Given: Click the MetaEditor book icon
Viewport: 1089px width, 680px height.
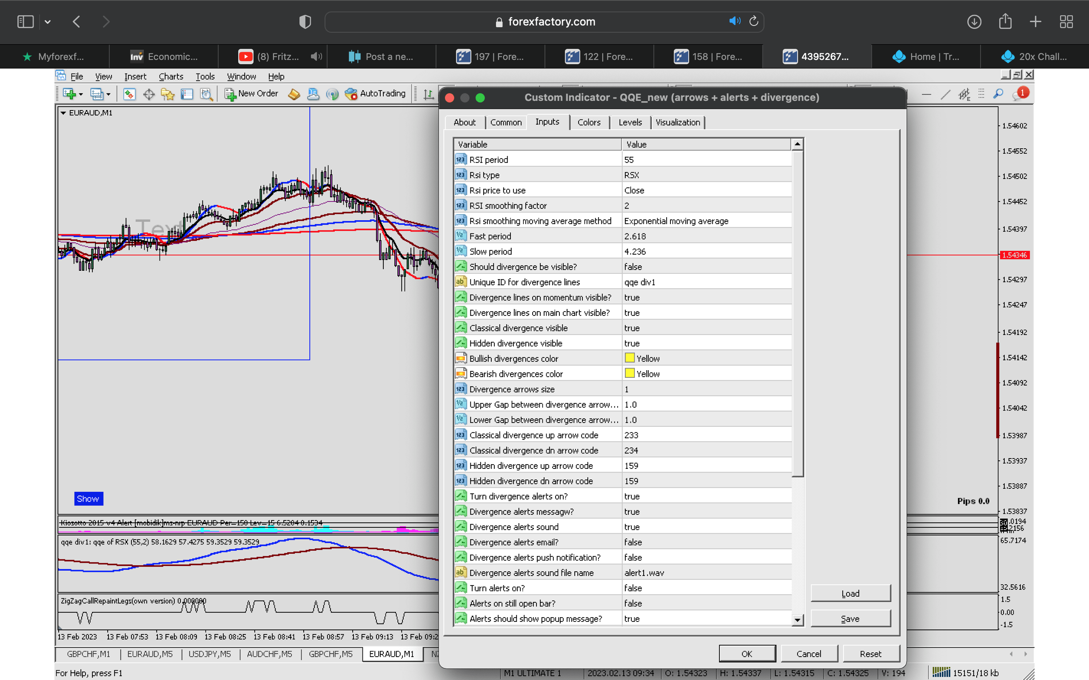Looking at the screenshot, I should pyautogui.click(x=294, y=94).
